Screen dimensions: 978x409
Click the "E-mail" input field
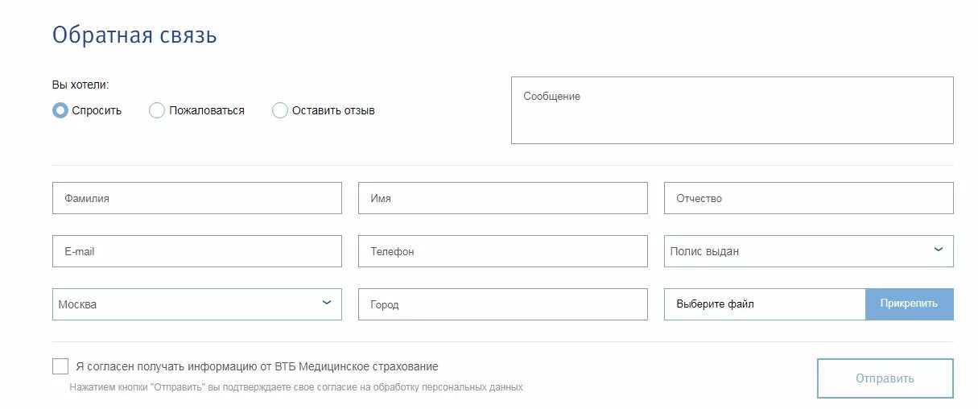pos(197,251)
